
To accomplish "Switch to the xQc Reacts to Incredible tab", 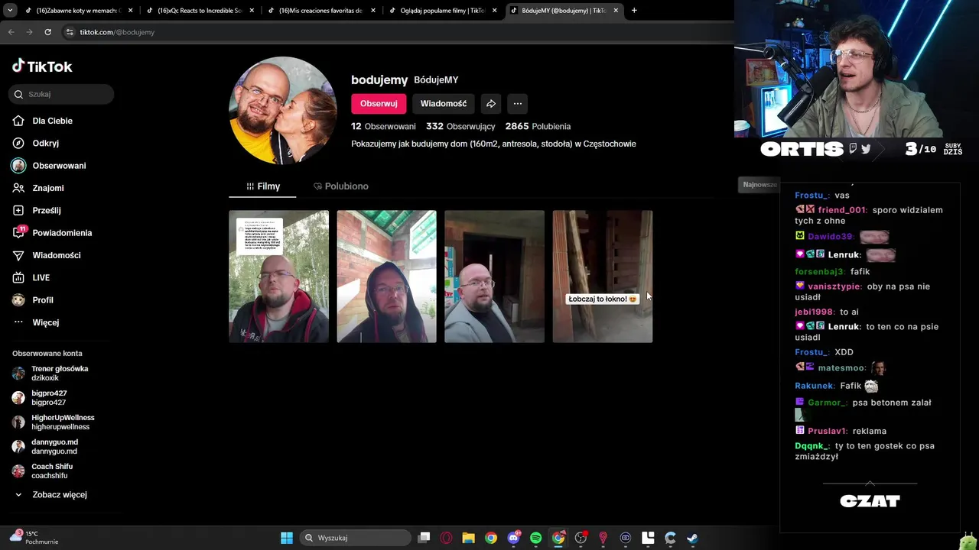I will [199, 11].
